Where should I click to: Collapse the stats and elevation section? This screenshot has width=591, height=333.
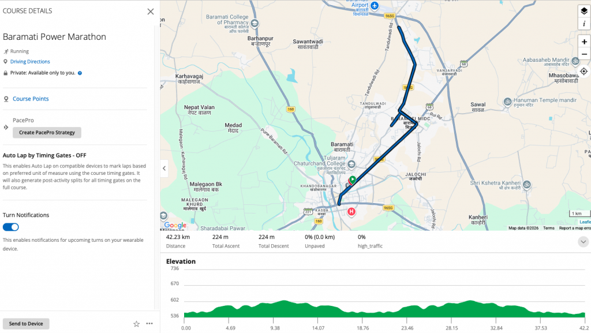click(583, 242)
